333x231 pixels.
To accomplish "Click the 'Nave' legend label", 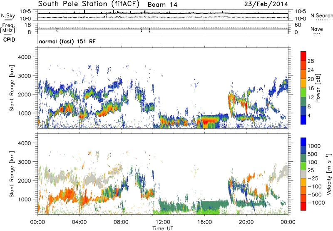I will click(317, 29).
